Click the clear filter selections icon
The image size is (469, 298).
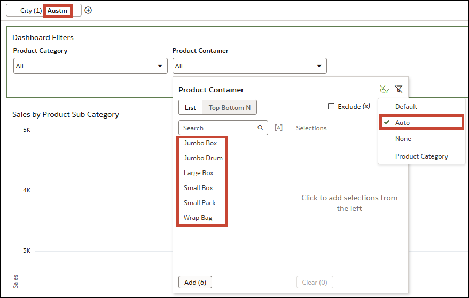tap(398, 90)
